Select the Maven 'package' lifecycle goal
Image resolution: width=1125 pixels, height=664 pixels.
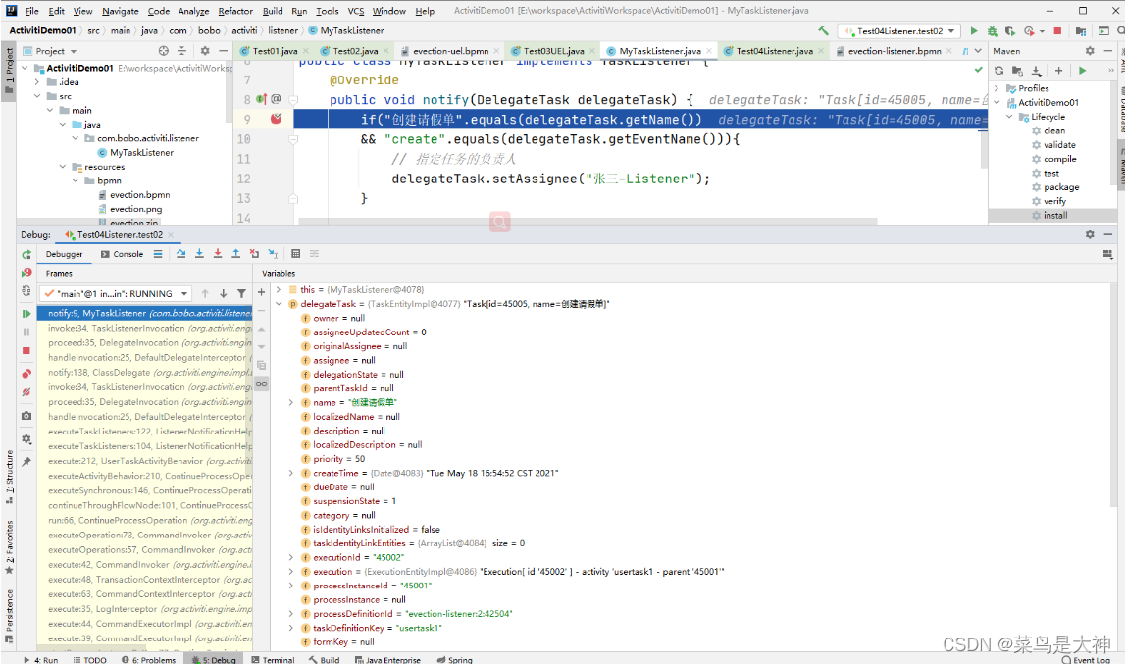(x=1060, y=187)
